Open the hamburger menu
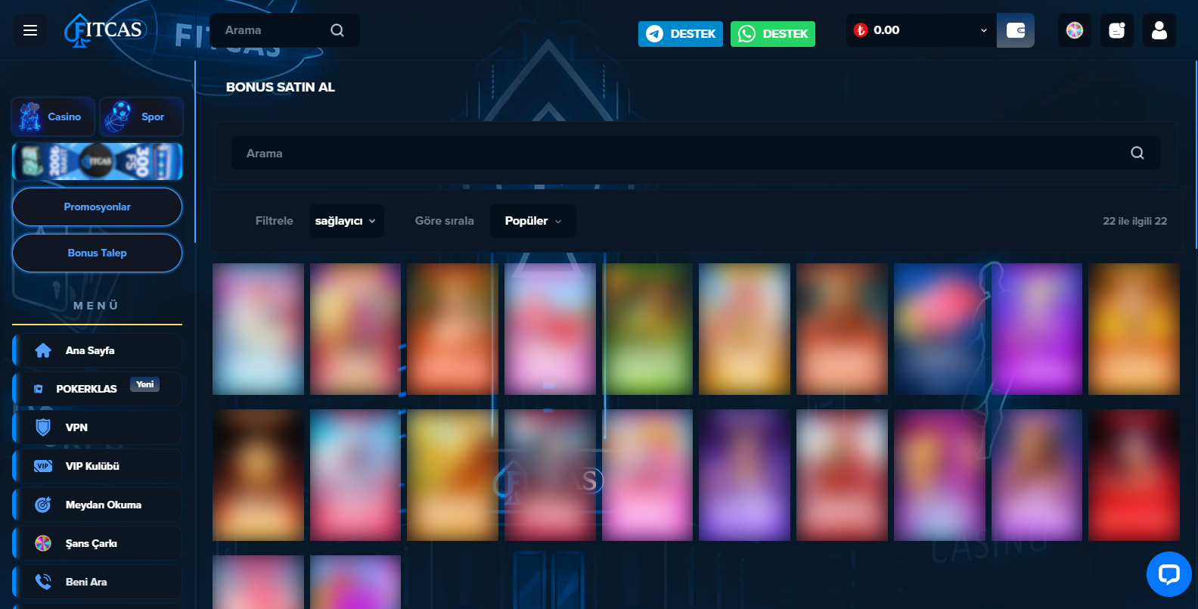This screenshot has width=1198, height=609. 30,30
